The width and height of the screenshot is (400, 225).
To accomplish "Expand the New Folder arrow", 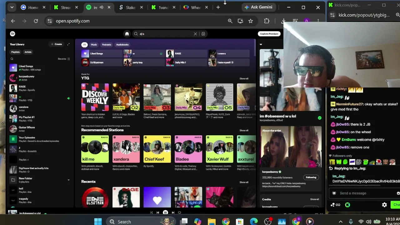I will [x=68, y=180].
